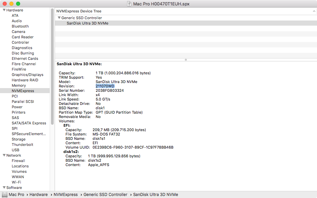Select Thunderbolt in the sidebar
Screen dimensions: 317x198
[22, 145]
